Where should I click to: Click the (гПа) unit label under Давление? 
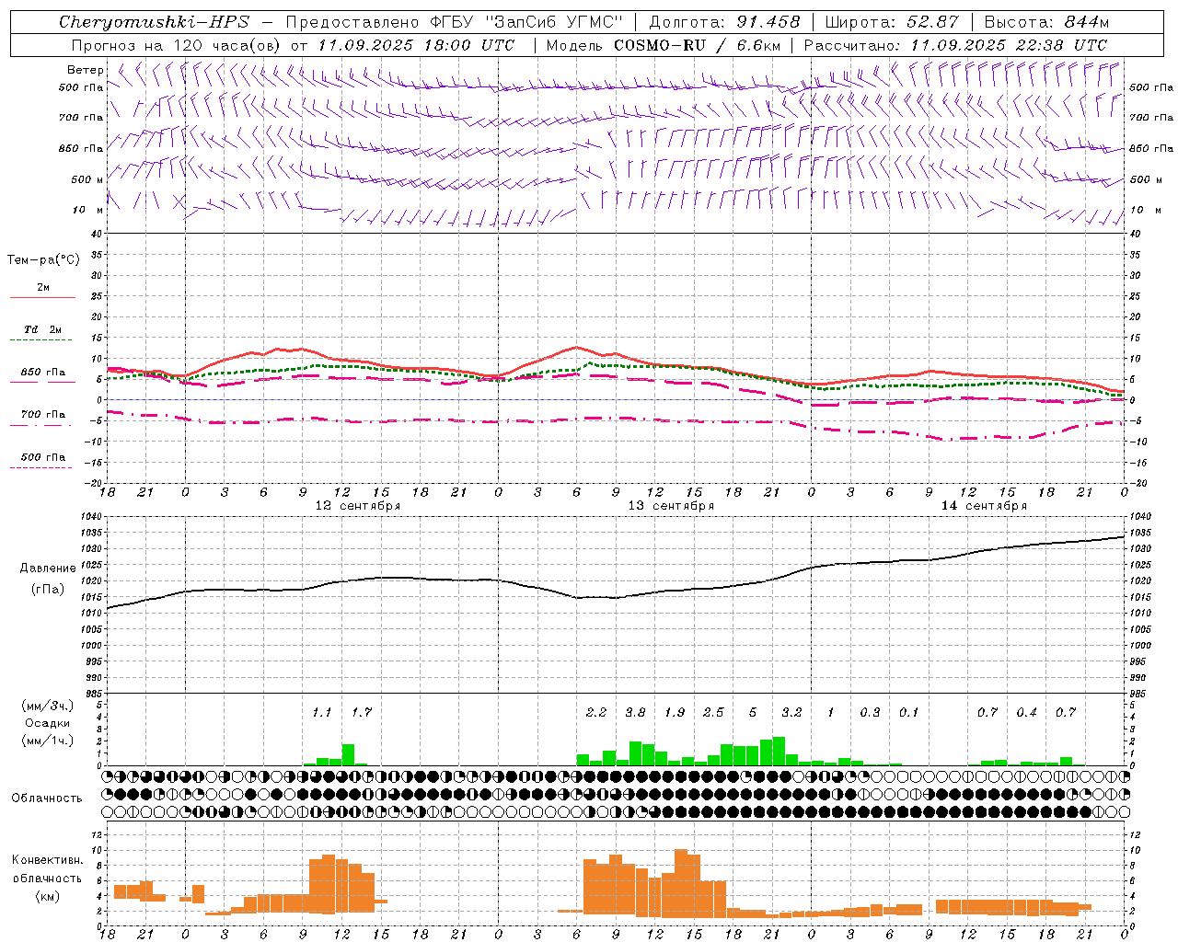(x=48, y=590)
